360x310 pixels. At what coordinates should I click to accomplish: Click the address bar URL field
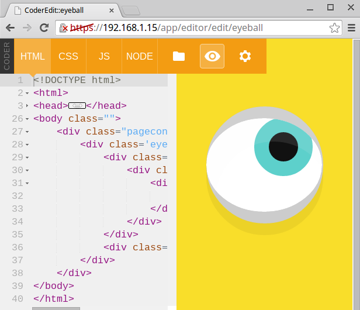[x=199, y=28]
